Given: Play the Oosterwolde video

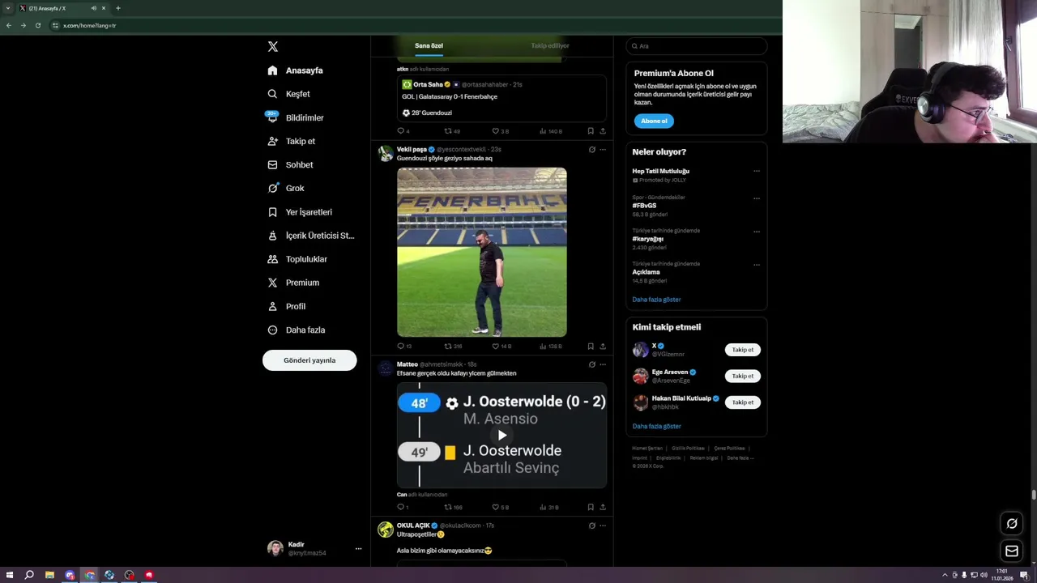Looking at the screenshot, I should (x=501, y=436).
